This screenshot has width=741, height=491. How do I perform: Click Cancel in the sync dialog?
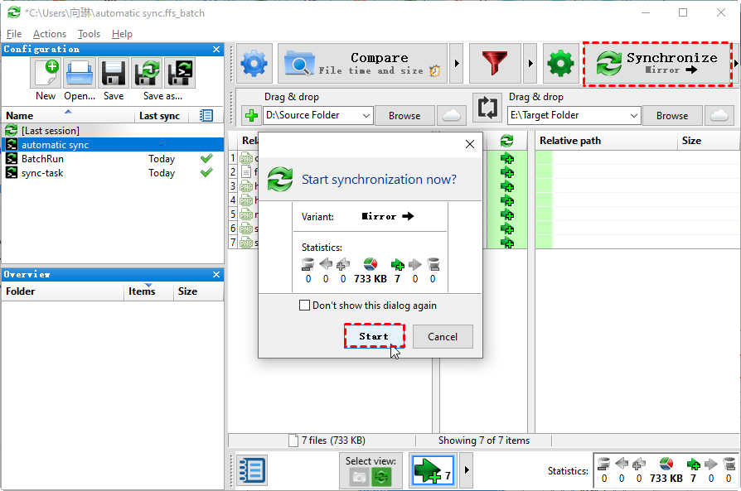(x=442, y=336)
